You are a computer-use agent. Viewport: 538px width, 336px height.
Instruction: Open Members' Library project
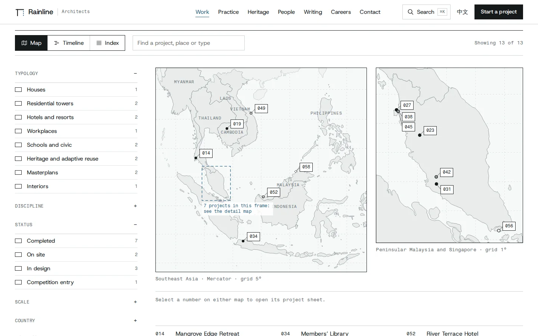[325, 333]
